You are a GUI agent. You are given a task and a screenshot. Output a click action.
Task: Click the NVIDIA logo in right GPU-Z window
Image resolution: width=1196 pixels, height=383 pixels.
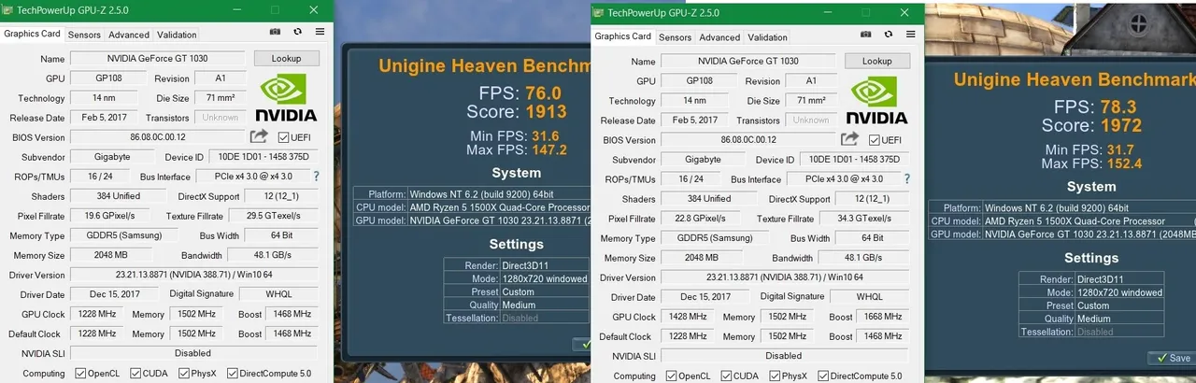(876, 101)
